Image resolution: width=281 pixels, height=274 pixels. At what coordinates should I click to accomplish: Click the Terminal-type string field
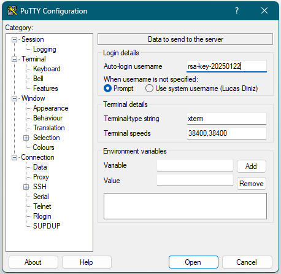[226, 119]
